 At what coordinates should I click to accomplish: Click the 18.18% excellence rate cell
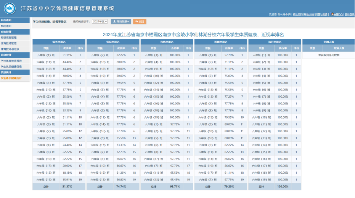[x=67, y=173]
